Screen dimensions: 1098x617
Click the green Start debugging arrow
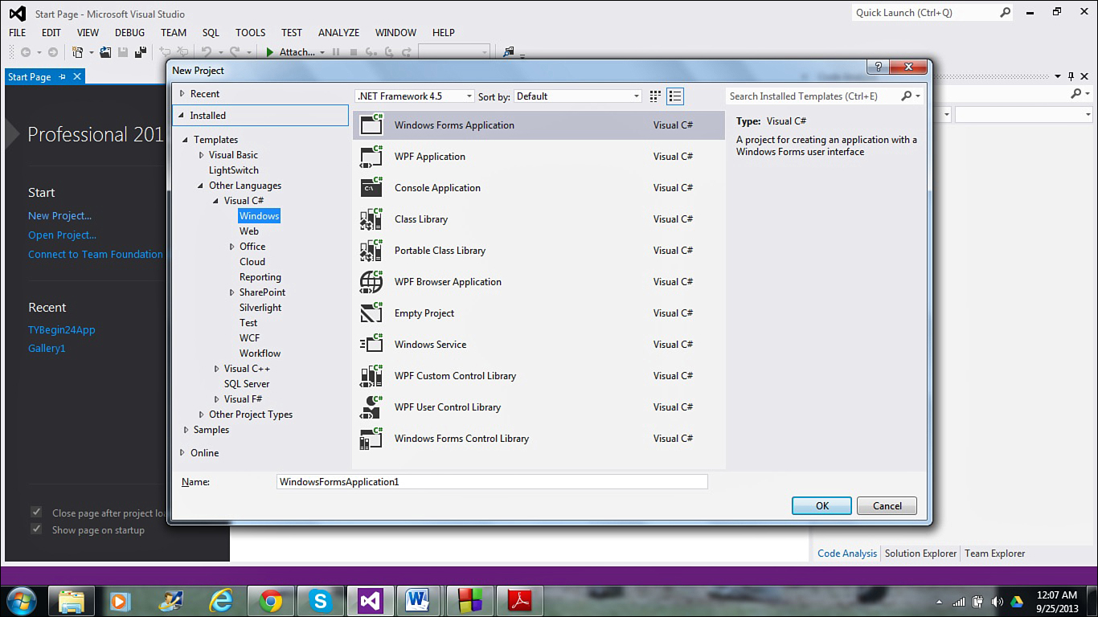click(x=271, y=52)
